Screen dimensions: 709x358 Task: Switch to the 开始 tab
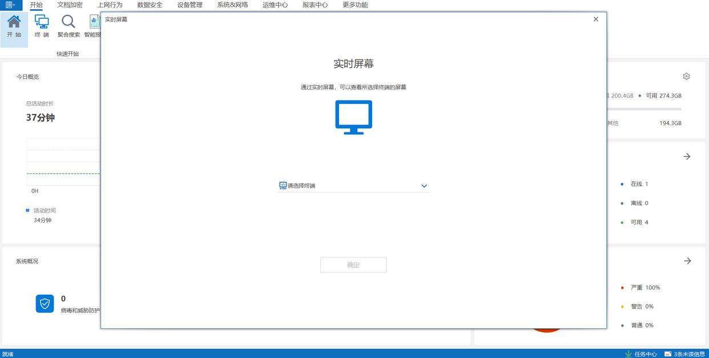point(36,5)
